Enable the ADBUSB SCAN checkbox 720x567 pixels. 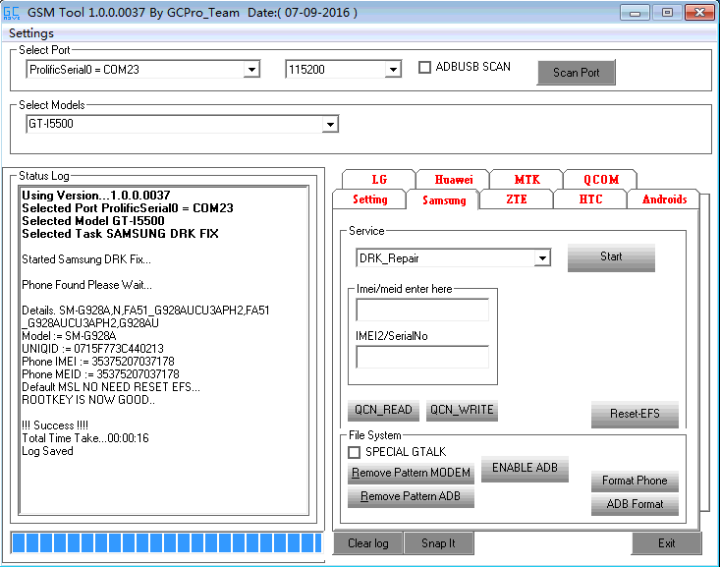[424, 68]
